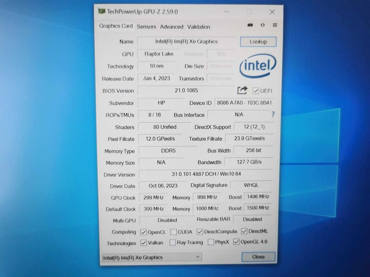The height and width of the screenshot is (277, 370).
Task: Click the DirectX Support value 12 (12_1)
Action: coord(254,127)
